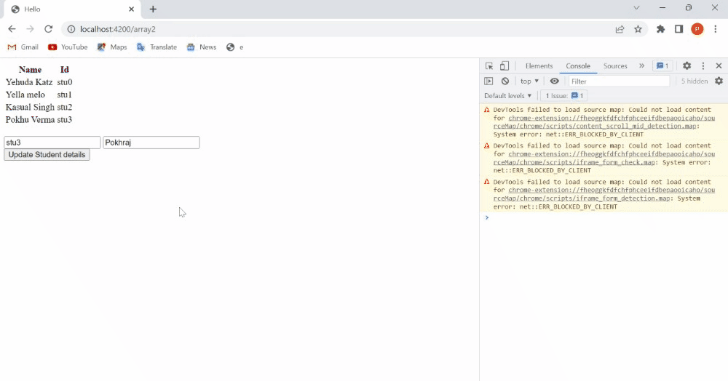Viewport: 728px width, 381px height.
Task: Open the content_scroll_mid_detection.map link
Action: pyautogui.click(x=604, y=122)
